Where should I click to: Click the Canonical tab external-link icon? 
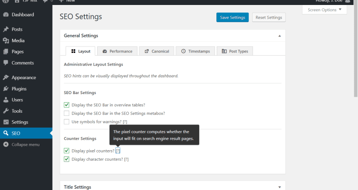147,51
